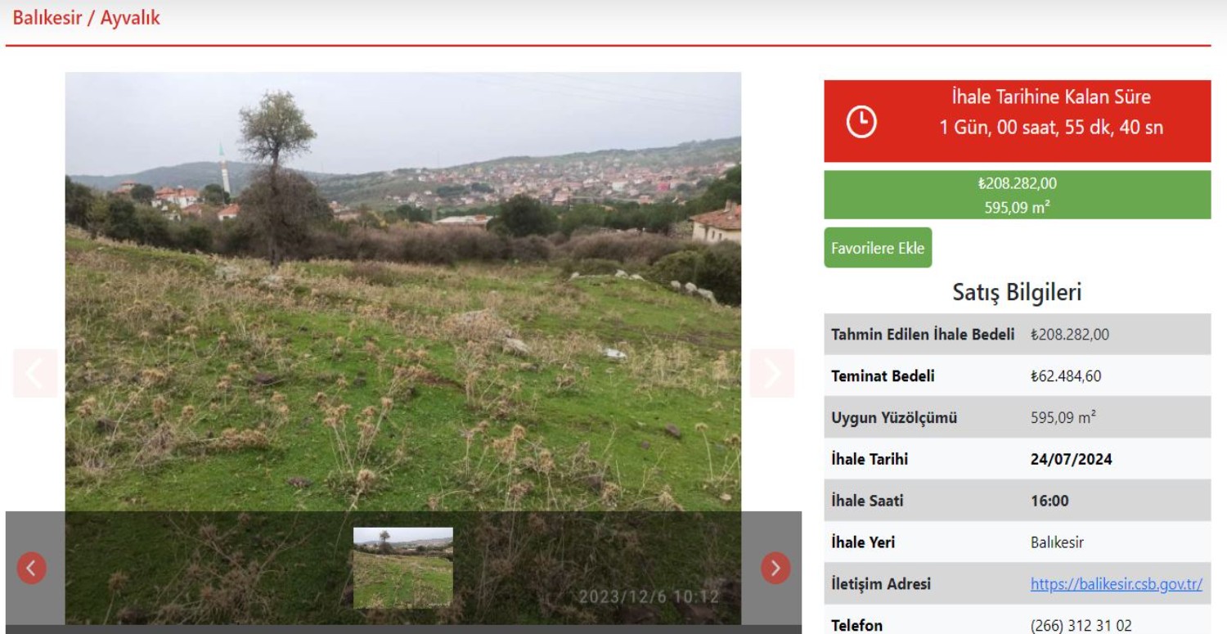Image resolution: width=1227 pixels, height=634 pixels.
Task: Advance to next photo with right image arrow
Action: pos(771,373)
